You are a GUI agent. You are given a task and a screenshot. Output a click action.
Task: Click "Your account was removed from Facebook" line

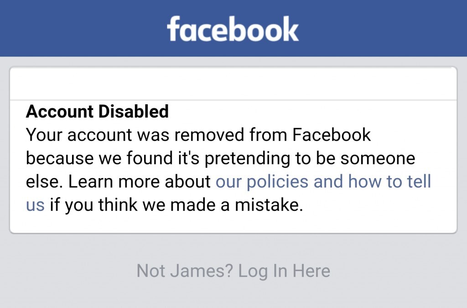(198, 135)
